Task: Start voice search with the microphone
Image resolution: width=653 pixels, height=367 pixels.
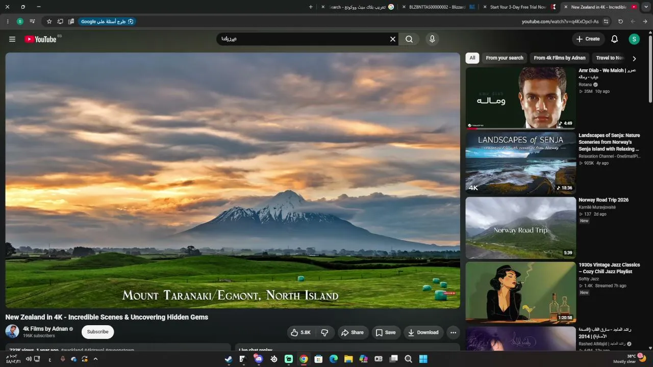Action: click(x=432, y=39)
